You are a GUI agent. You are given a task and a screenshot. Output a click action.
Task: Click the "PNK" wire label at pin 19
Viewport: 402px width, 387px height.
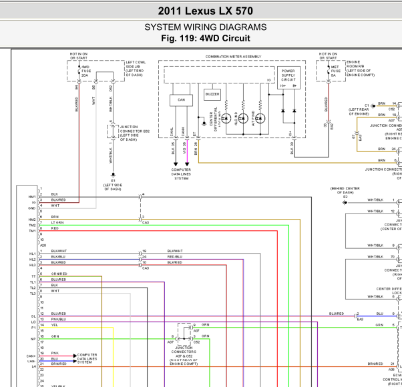[55, 353]
